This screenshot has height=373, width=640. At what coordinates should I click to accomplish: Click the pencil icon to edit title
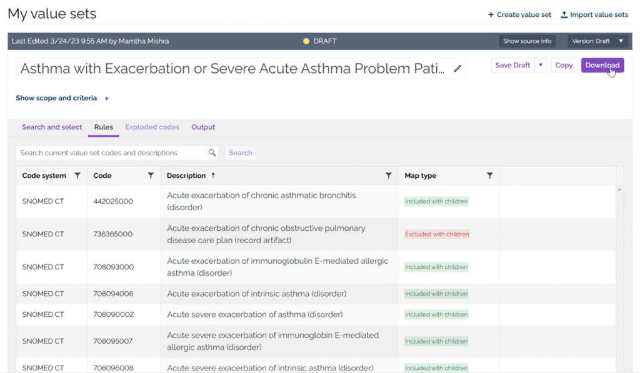tap(457, 69)
